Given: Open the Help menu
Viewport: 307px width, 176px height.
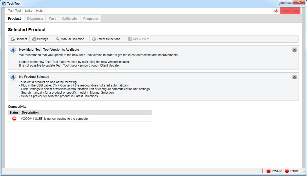Looking at the screenshot, I should pos(39,10).
